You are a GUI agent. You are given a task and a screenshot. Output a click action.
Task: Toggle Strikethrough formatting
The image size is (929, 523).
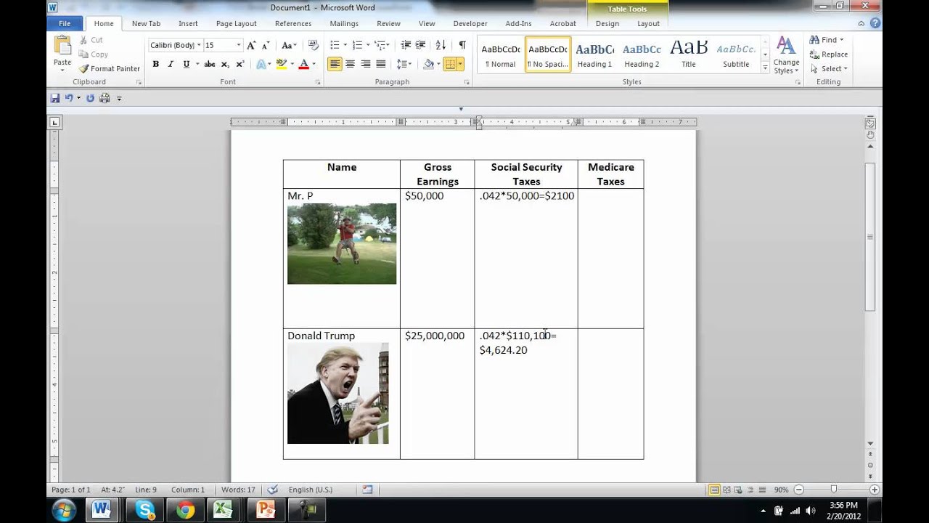[209, 64]
